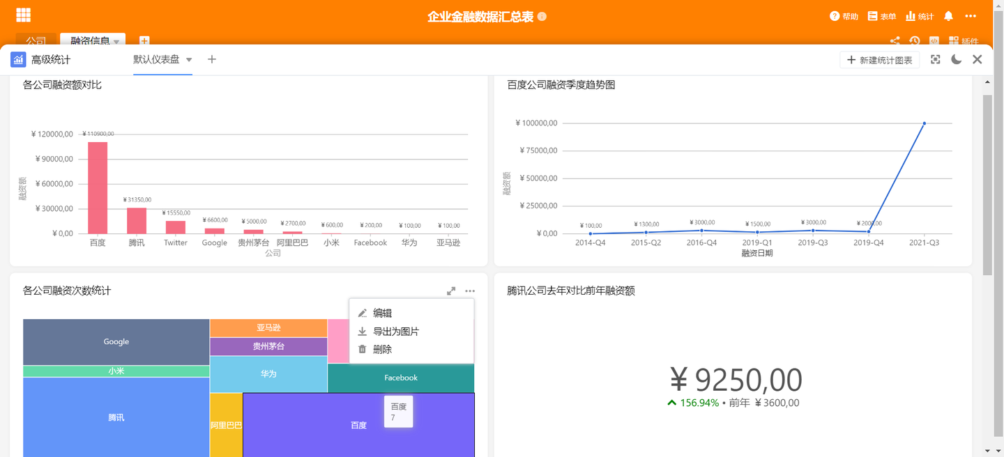1004x457 pixels.
Task: Open the 融资信息 sheet dropdown arrow
Action: click(x=114, y=40)
